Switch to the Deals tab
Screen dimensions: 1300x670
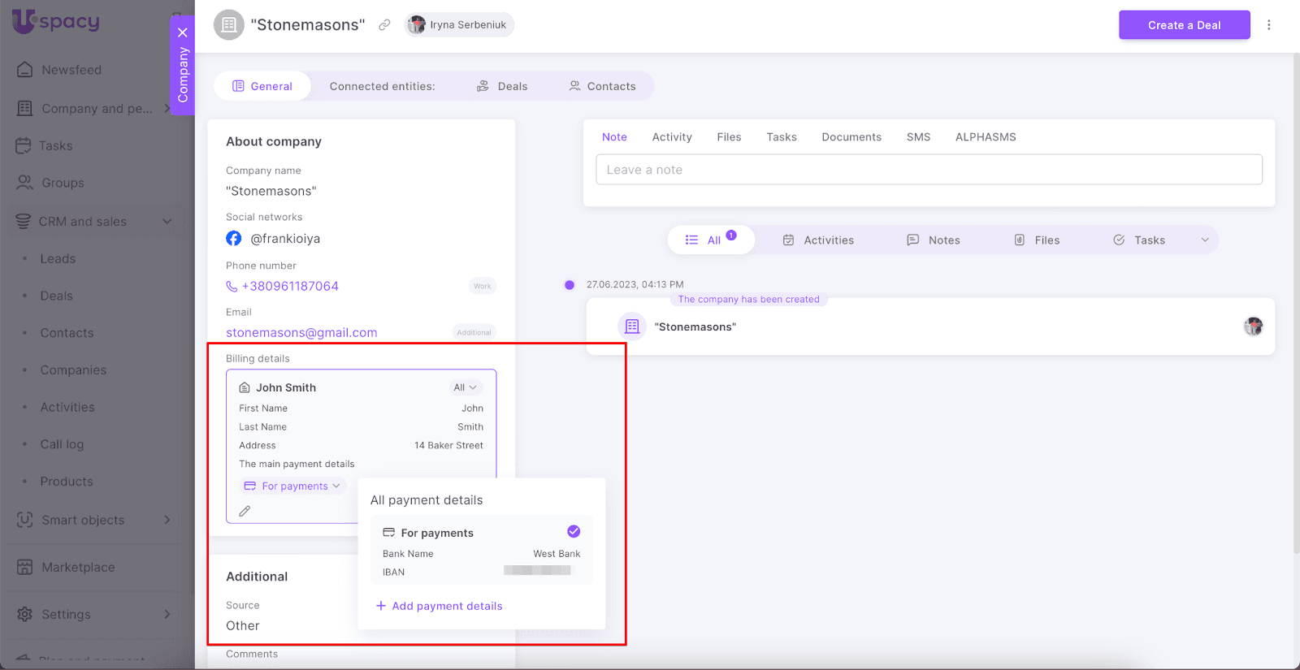[x=502, y=86]
